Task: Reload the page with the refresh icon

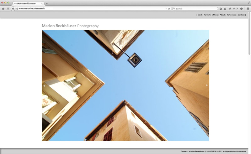Action: (169, 9)
